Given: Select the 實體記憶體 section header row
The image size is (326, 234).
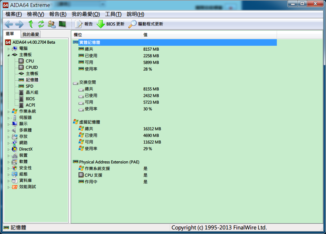Looking at the screenshot, I should coord(174,43).
